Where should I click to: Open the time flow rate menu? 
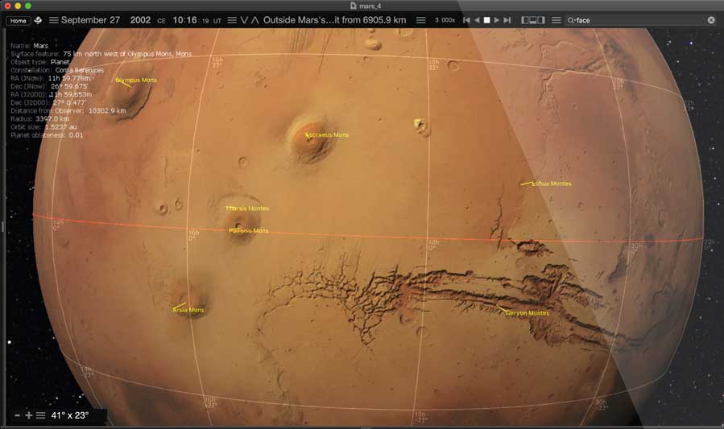pos(420,20)
